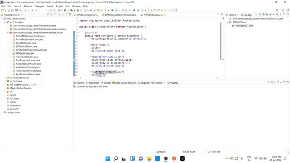
Task: Open the Servers tab
Action: click(106, 83)
